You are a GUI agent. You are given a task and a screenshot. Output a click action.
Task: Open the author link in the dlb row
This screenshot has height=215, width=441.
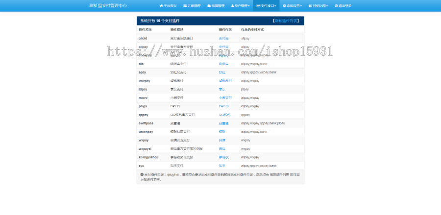click(223, 64)
